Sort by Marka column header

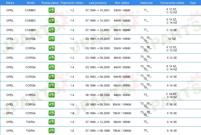coord(10,3)
